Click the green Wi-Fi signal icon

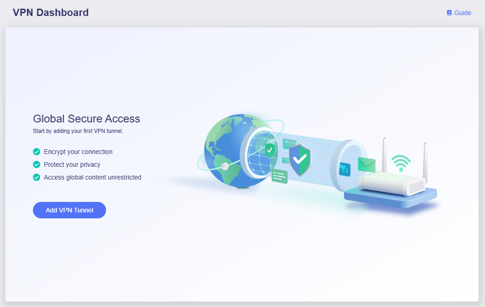click(401, 163)
